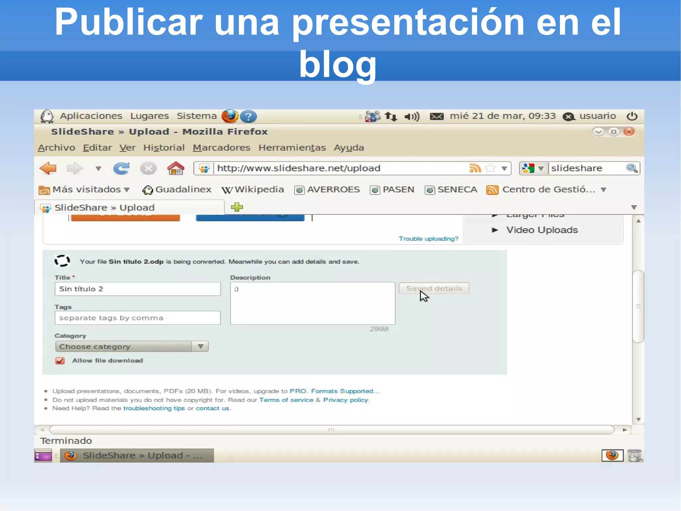Open the Terms of service link

(x=286, y=400)
